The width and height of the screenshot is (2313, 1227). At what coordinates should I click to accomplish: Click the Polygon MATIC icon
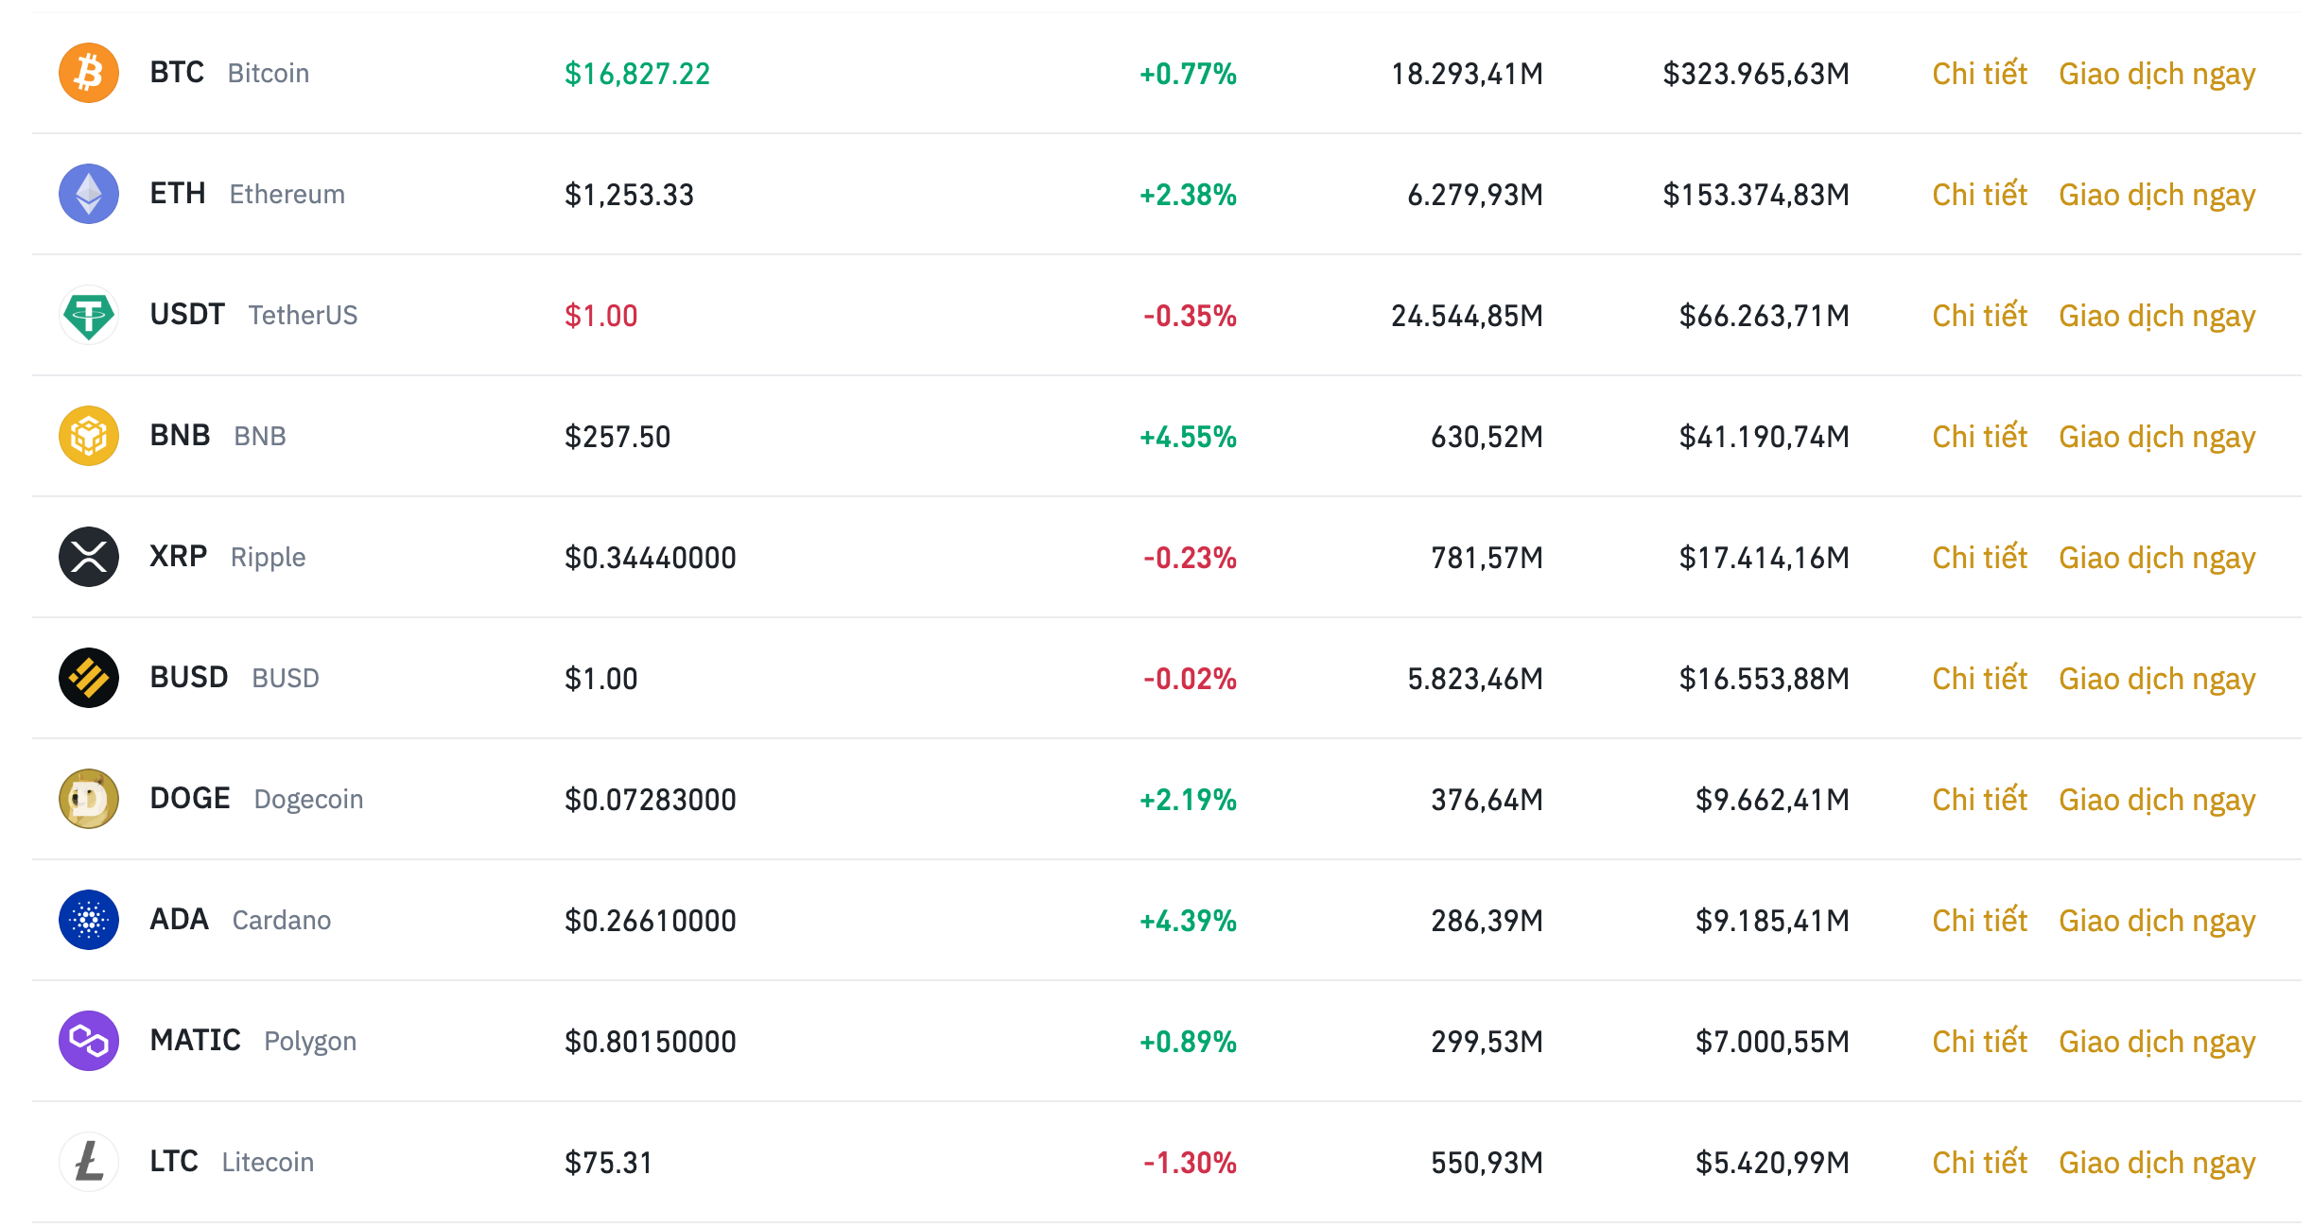[x=89, y=1041]
